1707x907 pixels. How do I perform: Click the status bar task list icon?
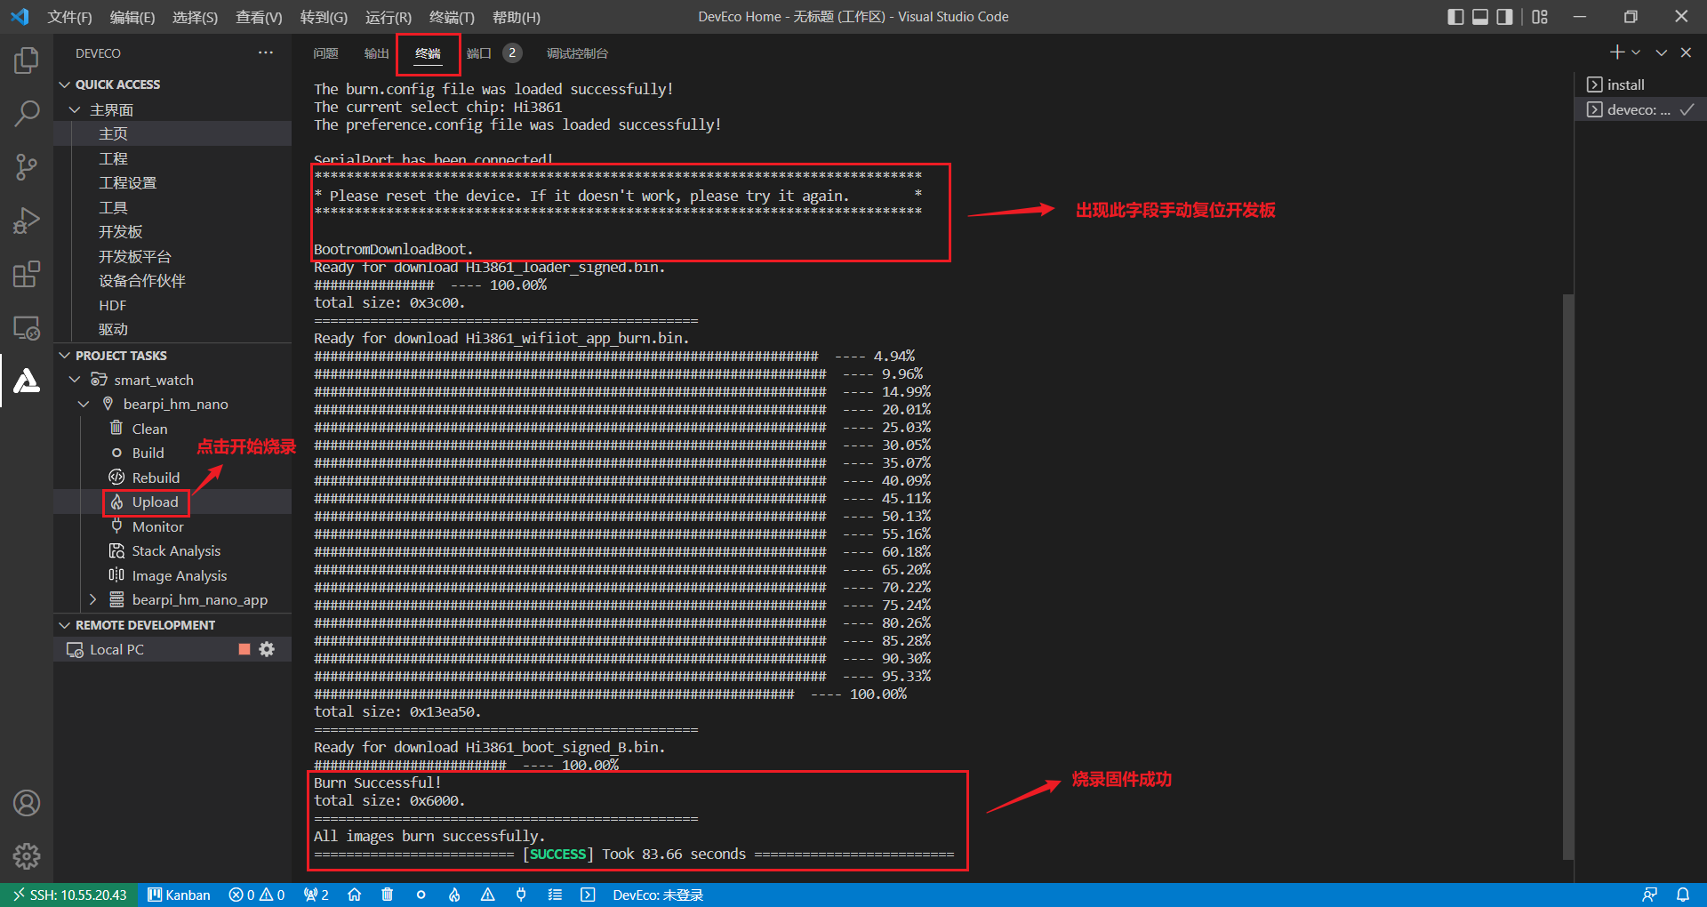click(x=555, y=895)
